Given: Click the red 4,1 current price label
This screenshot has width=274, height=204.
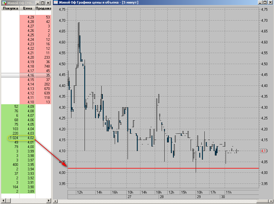Looking at the screenshot, I should pyautogui.click(x=264, y=151).
